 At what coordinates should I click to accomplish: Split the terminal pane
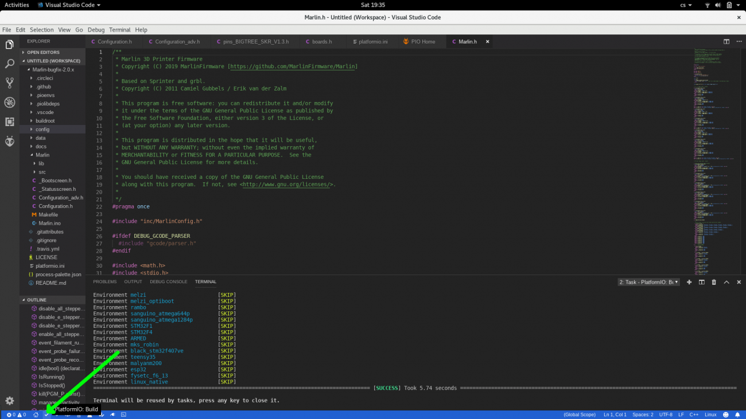[x=701, y=282]
